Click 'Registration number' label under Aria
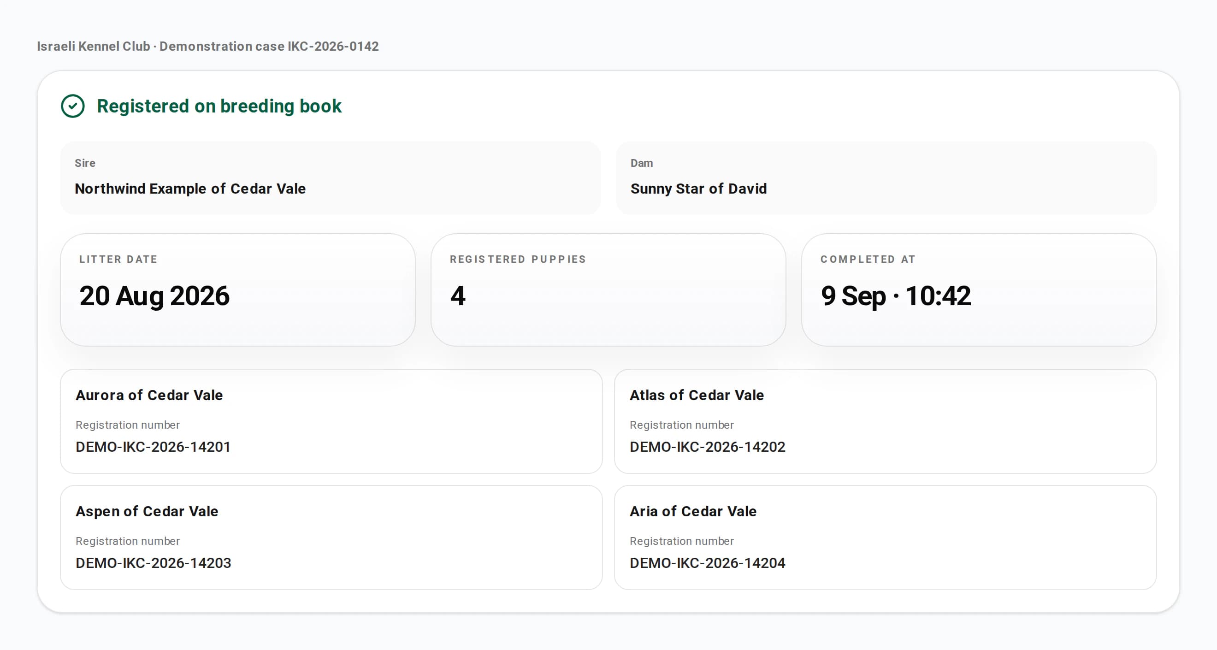The height and width of the screenshot is (650, 1217). [681, 541]
